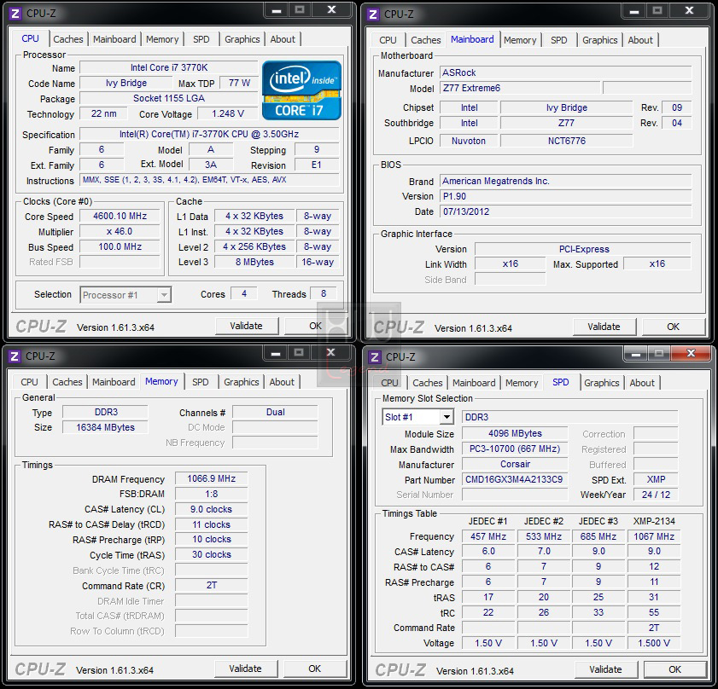718x689 pixels.
Task: Click the BIOS Date value 07/13/2012
Action: 566,211
